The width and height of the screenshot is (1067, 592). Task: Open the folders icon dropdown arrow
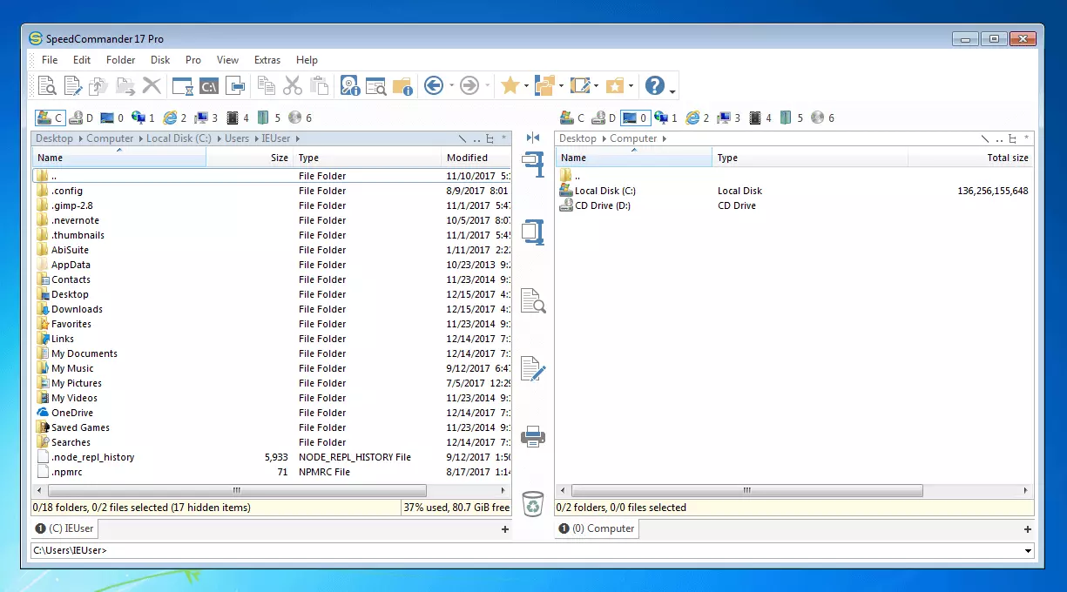coord(561,86)
